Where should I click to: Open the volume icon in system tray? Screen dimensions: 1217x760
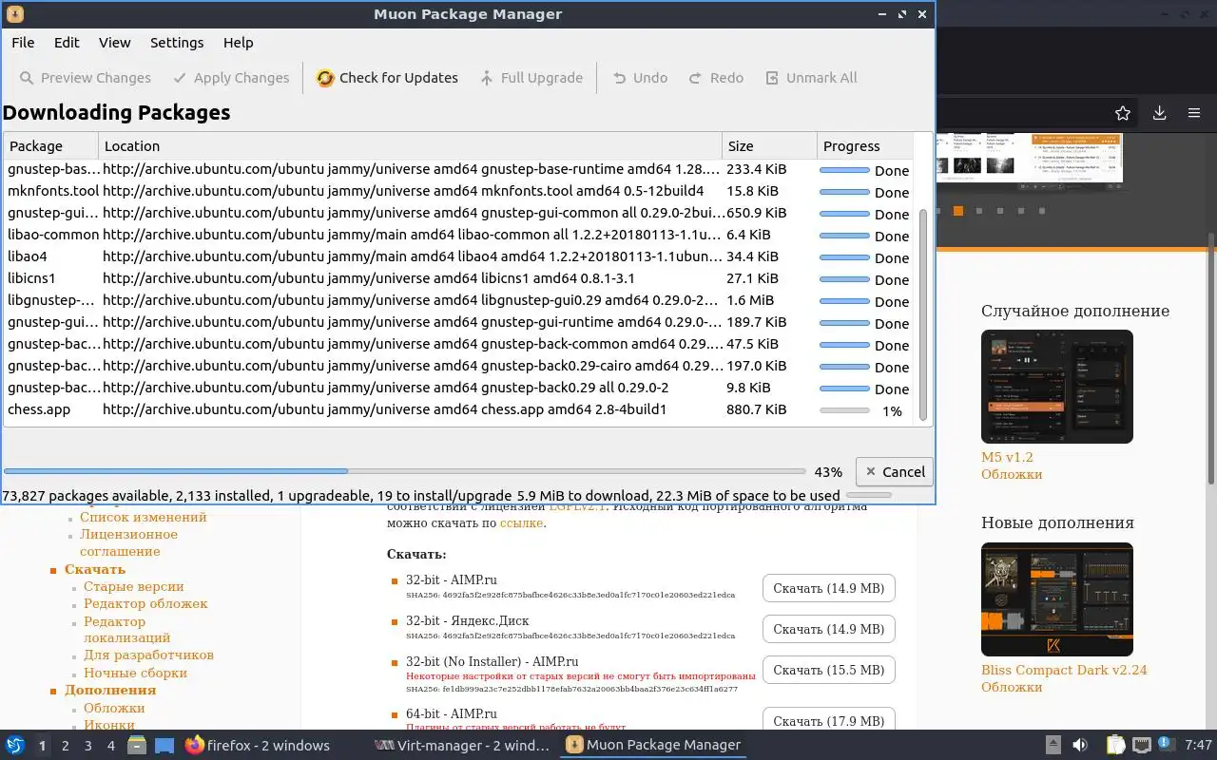pyautogui.click(x=1080, y=745)
